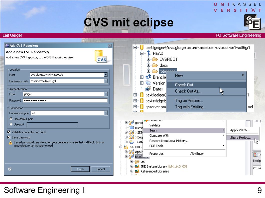Click the docs folder icon
This screenshot has height=198, width=265.
155,65
